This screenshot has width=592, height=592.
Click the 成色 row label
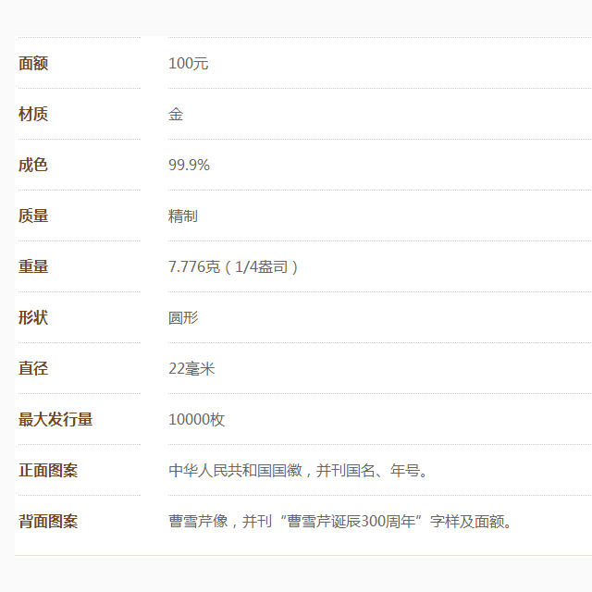33,166
